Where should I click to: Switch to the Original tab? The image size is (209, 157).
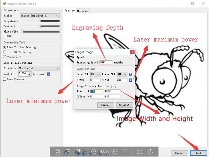(x=83, y=11)
